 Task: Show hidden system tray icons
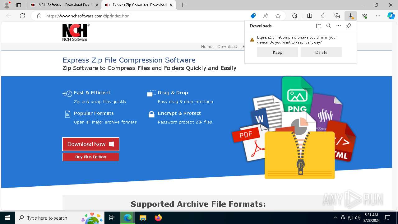pyautogui.click(x=335, y=218)
